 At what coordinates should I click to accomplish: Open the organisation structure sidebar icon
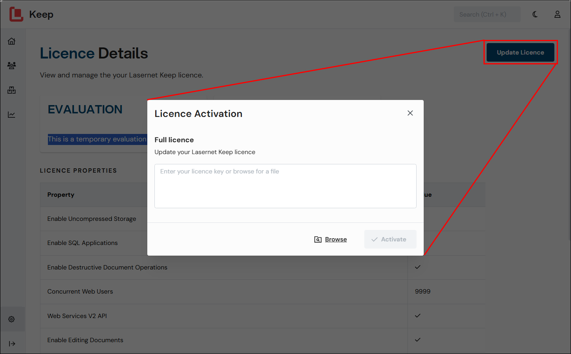(11, 90)
